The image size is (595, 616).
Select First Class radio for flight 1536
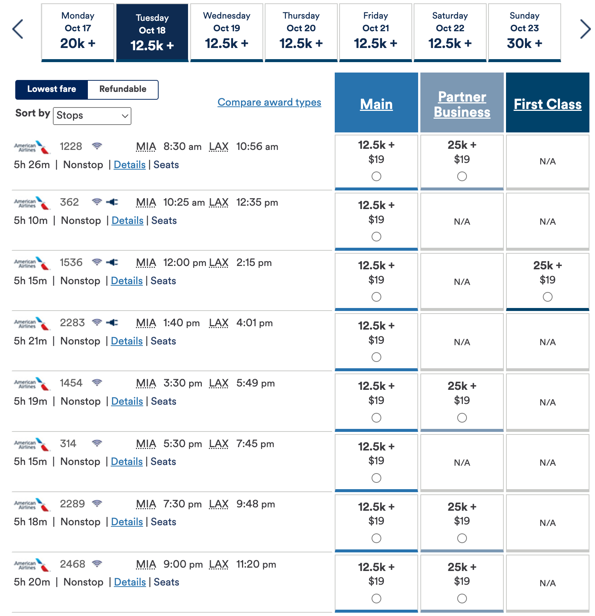point(548,297)
